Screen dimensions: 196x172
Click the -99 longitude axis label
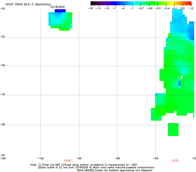tap(79, 159)
